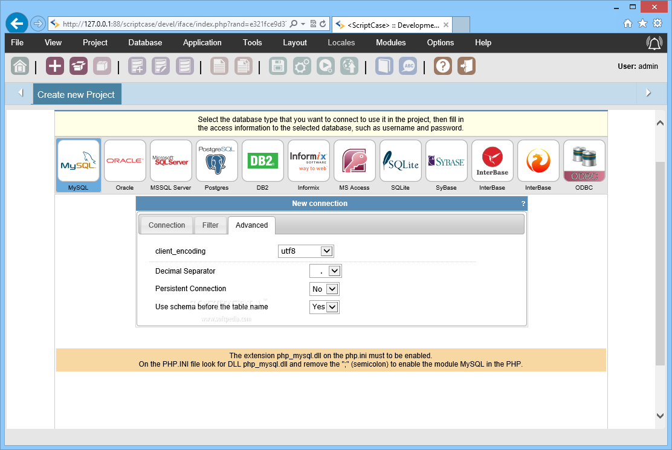Click the single-page New Application icon
The height and width of the screenshot is (450, 672).
pos(219,66)
